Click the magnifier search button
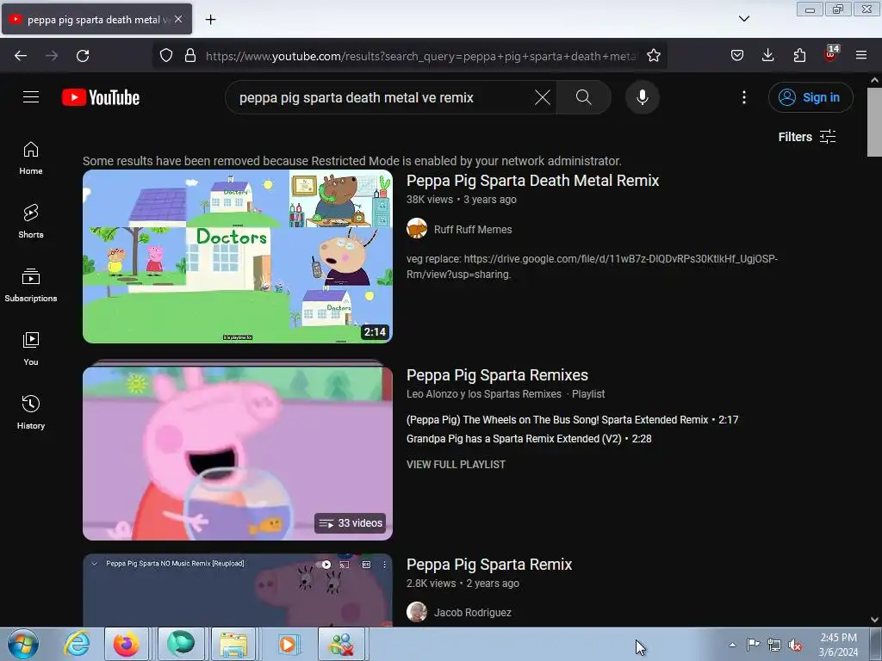882x661 pixels. (584, 97)
